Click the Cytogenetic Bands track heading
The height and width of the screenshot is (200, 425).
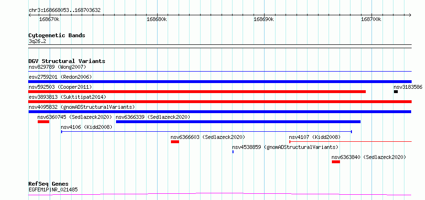coord(57,35)
